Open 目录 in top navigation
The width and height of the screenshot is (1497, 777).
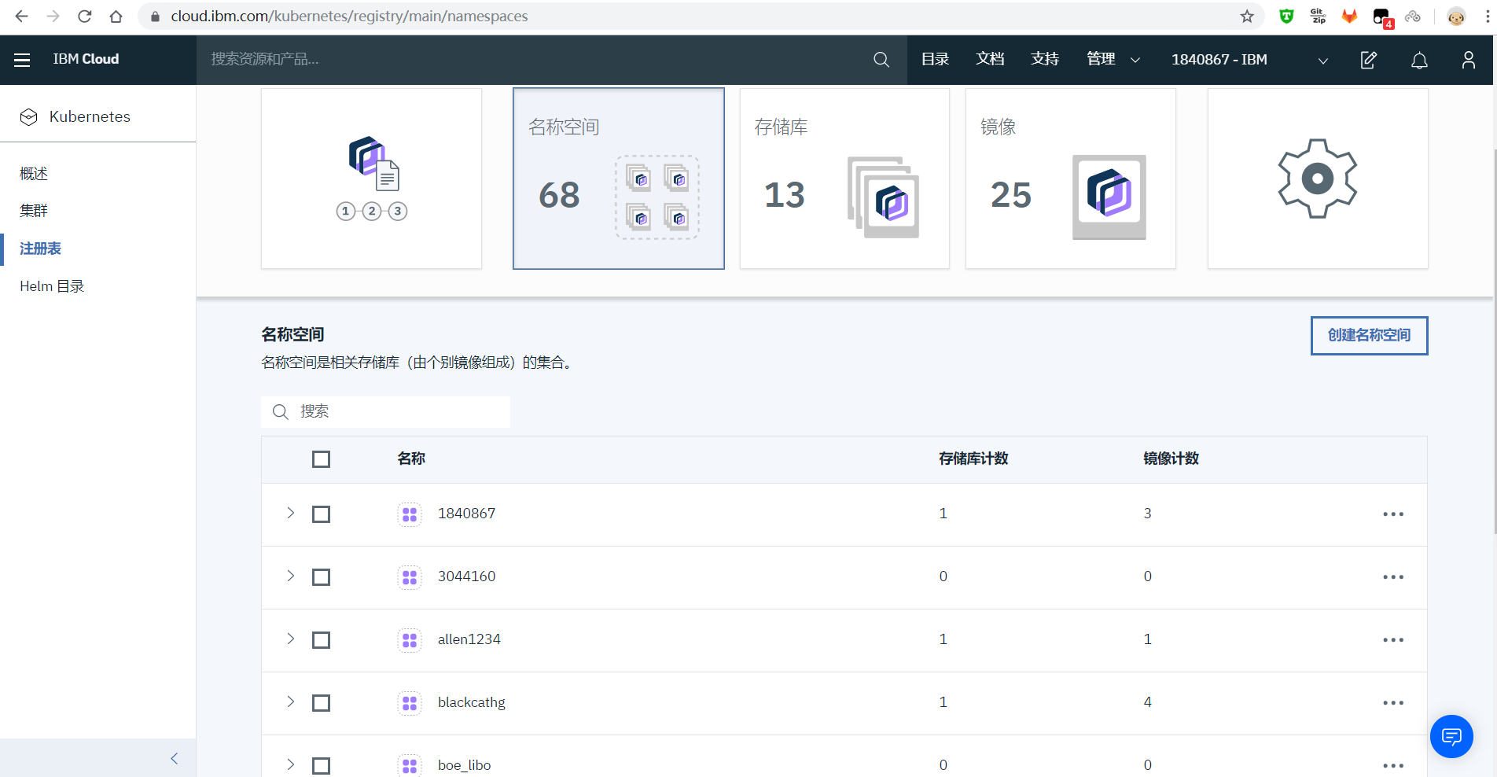[x=935, y=60]
